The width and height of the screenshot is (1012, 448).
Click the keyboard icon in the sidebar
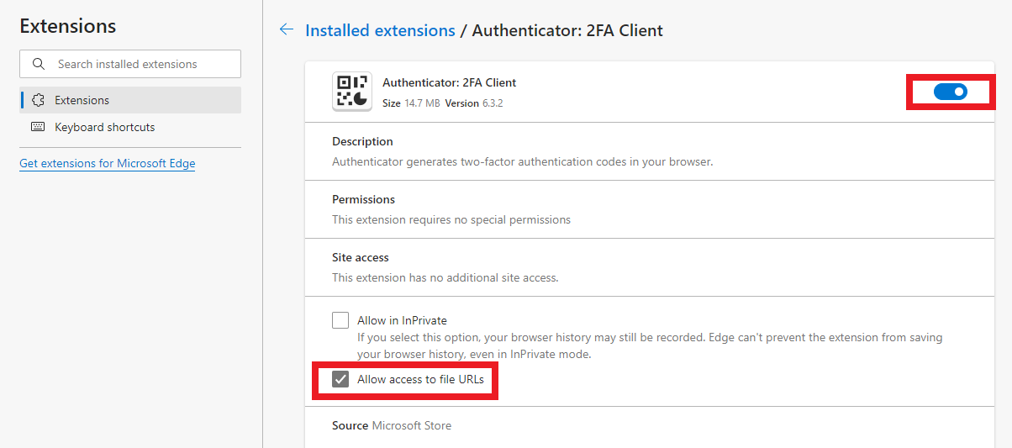(x=38, y=127)
